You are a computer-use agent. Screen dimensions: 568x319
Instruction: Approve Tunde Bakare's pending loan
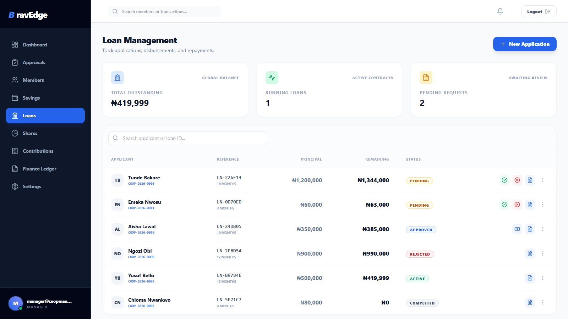[504, 180]
